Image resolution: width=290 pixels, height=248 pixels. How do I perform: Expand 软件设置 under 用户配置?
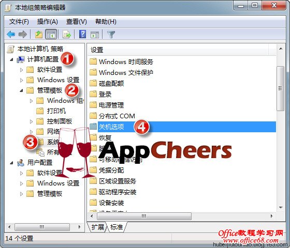21,173
